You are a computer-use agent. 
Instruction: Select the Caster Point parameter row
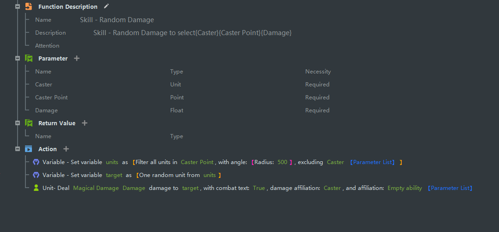click(x=51, y=98)
